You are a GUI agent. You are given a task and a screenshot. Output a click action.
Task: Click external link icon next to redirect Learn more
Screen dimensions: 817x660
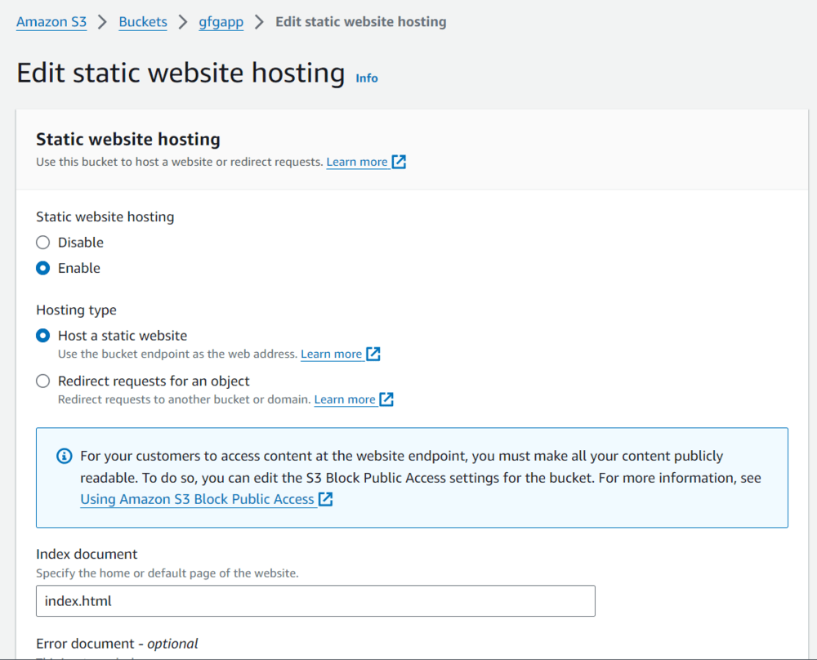point(386,399)
